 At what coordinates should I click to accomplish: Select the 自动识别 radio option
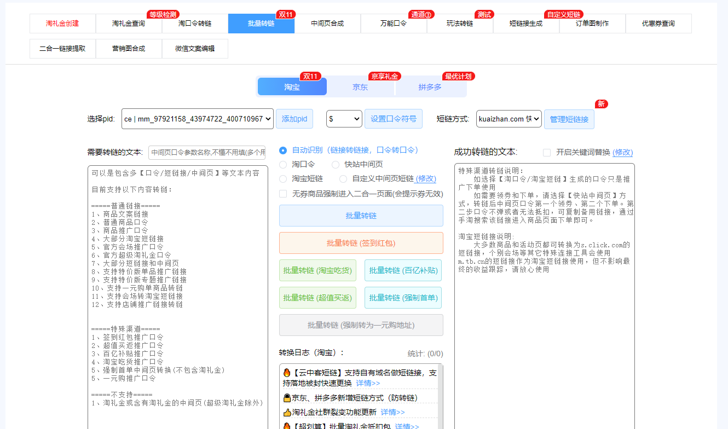[x=283, y=150]
